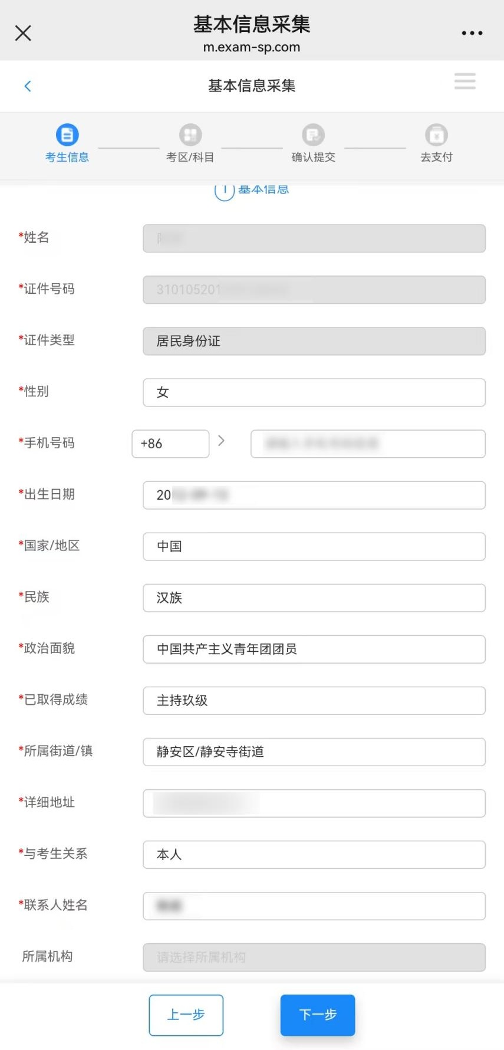Open the 出生日期 birth date field
Screen dimensions: 504x1050
point(314,495)
